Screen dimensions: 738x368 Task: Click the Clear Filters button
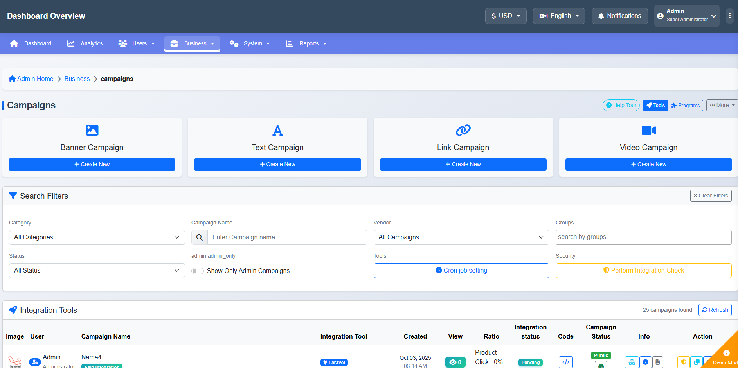(711, 196)
